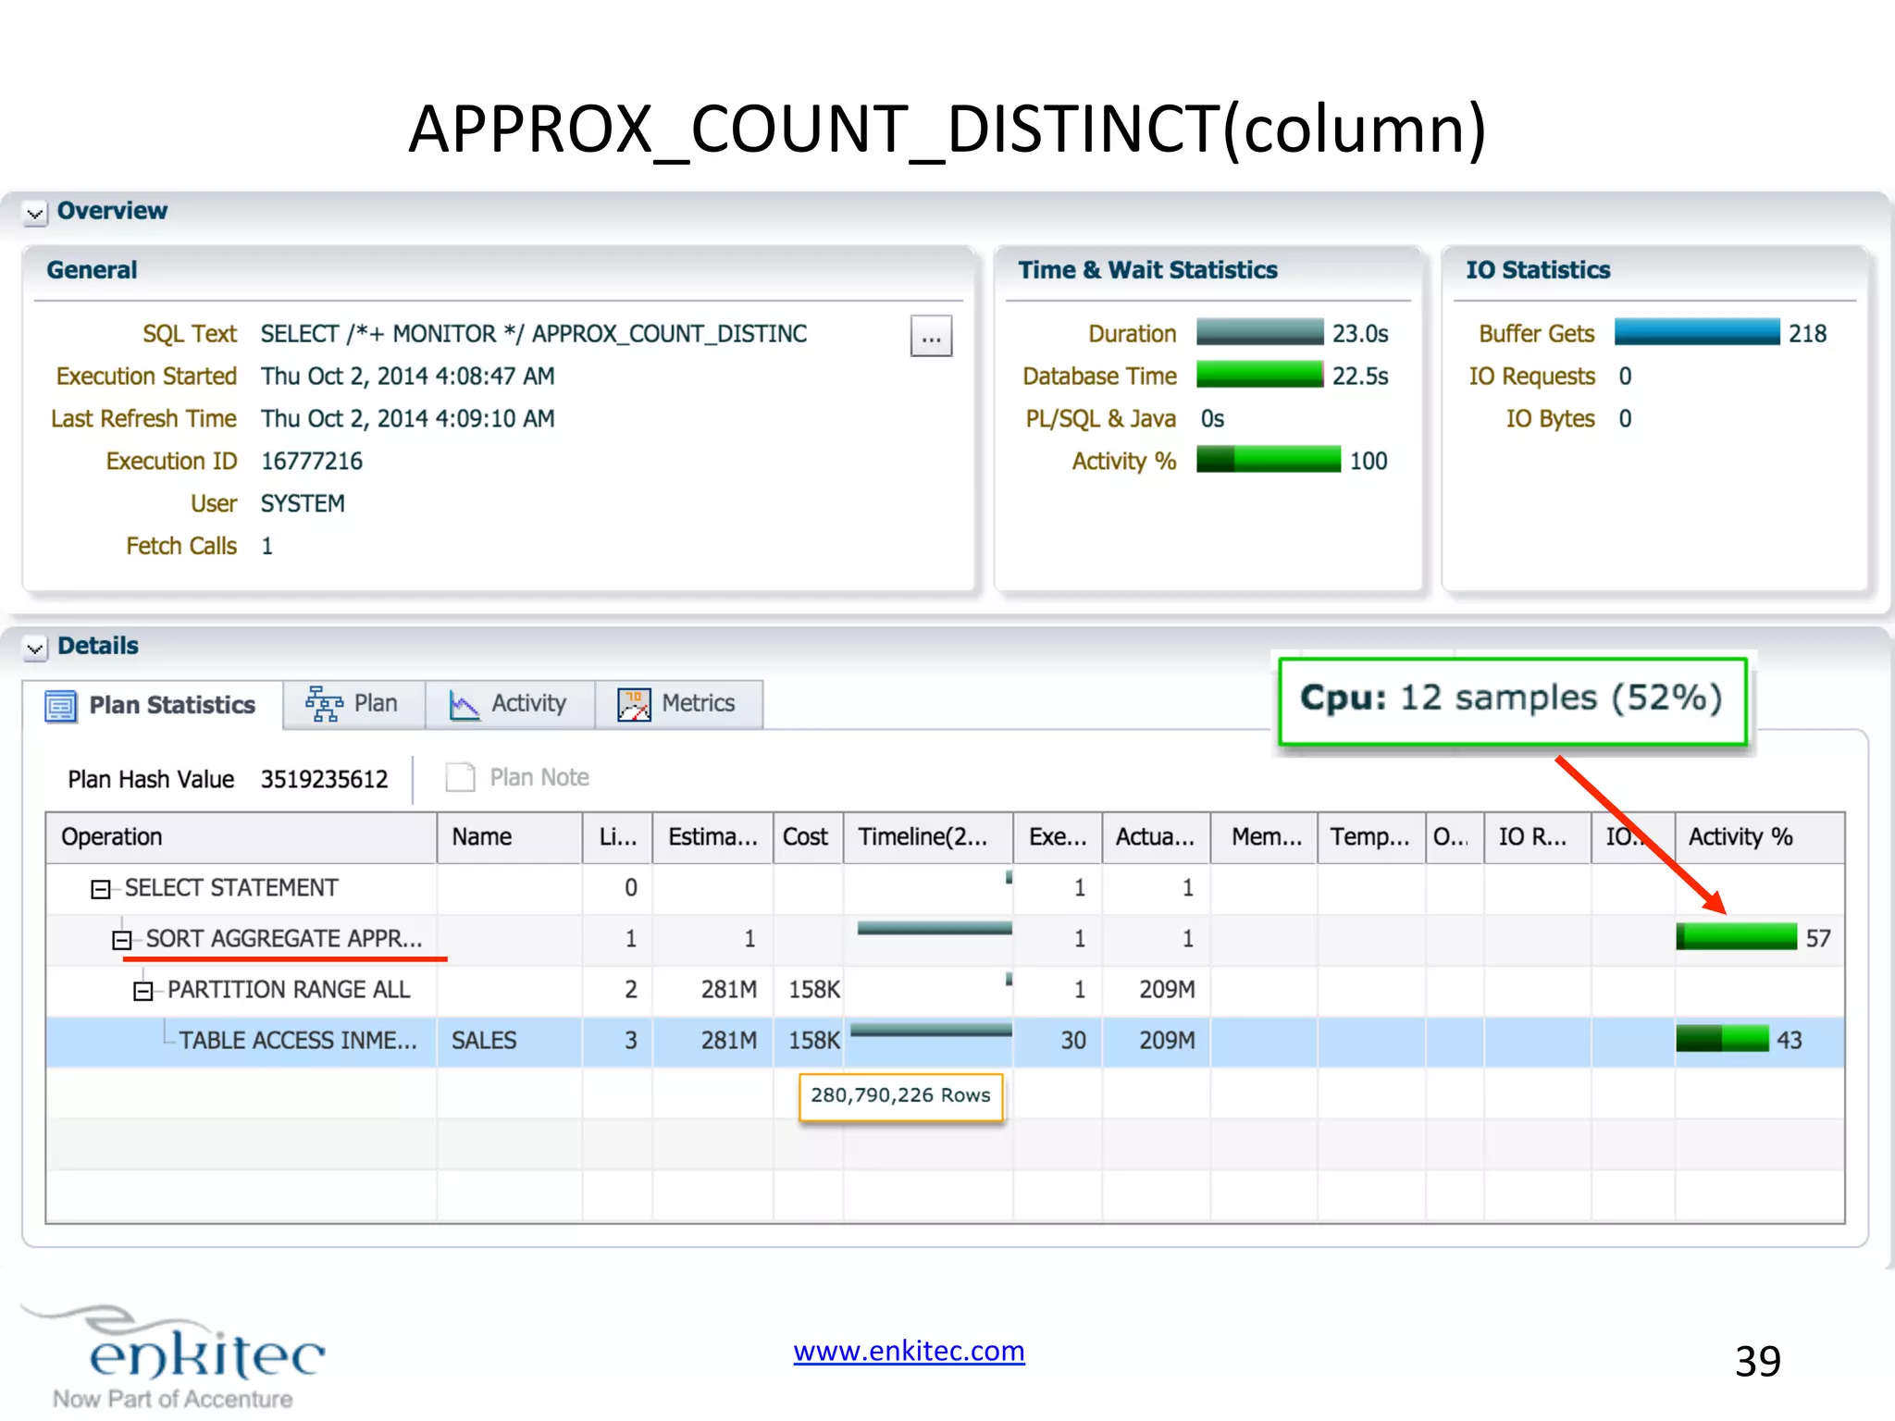This screenshot has height=1421, width=1895.
Task: Click Execution Started timestamp 4:08:47 AM
Action: 407,377
